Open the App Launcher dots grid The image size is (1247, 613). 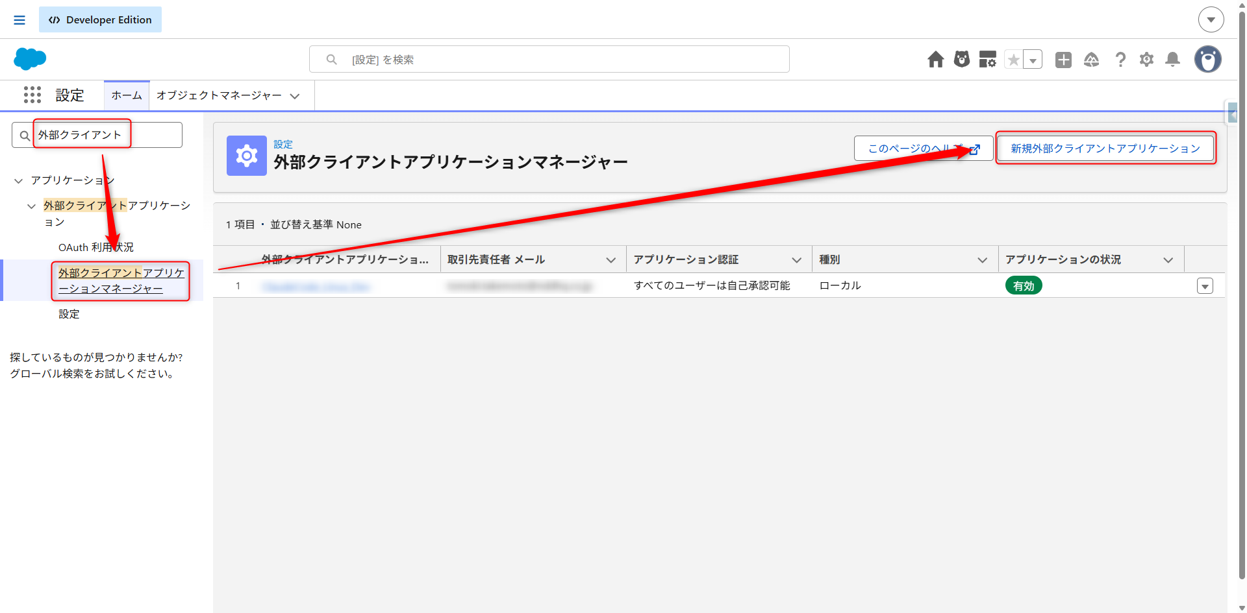[32, 95]
